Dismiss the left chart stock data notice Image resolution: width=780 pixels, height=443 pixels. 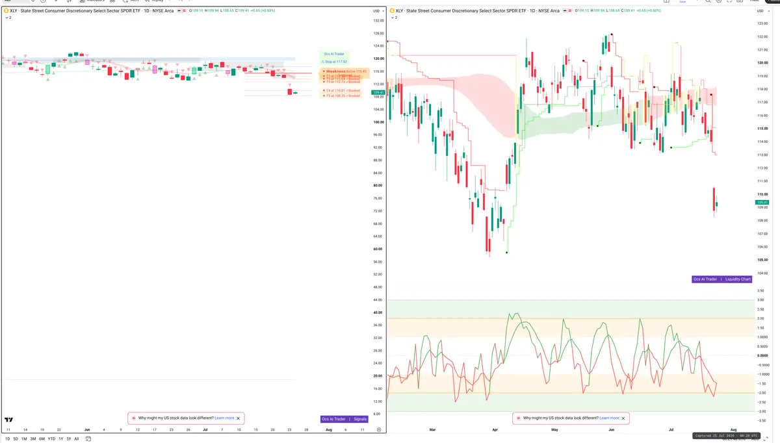click(238, 418)
